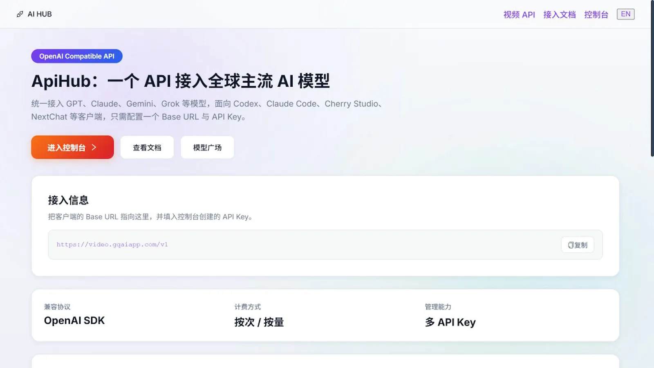Click the ApiHub main headline text
The height and width of the screenshot is (368, 654).
coord(180,81)
